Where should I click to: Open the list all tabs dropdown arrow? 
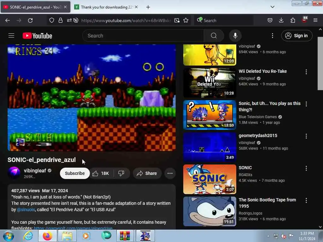coord(272,7)
